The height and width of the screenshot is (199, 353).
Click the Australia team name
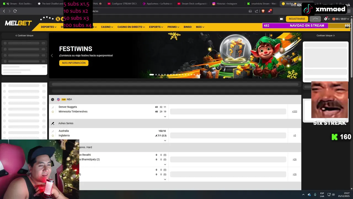64,131
